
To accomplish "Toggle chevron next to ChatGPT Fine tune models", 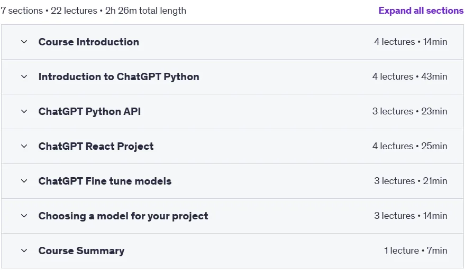I will coord(24,181).
